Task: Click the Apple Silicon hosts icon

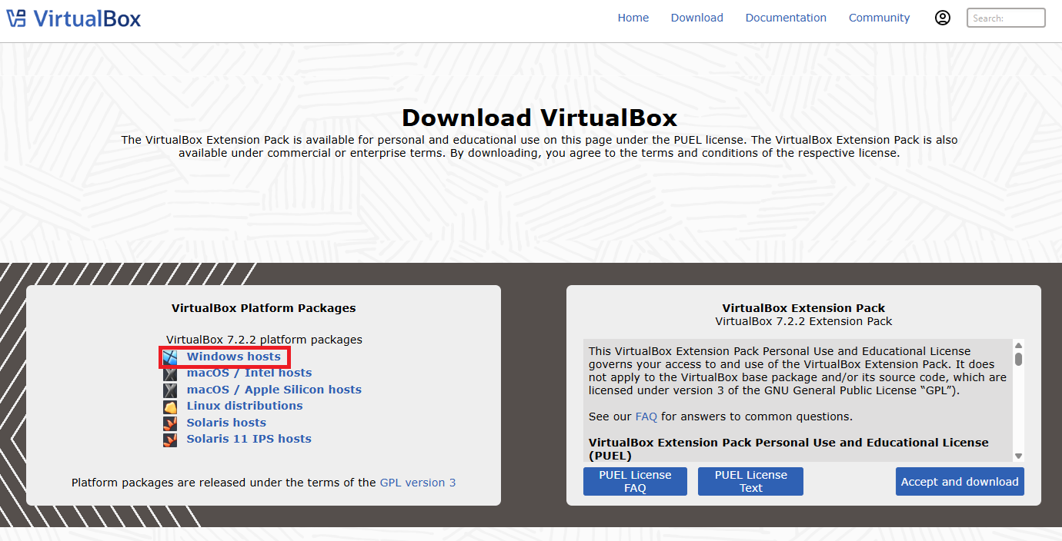Action: [170, 390]
